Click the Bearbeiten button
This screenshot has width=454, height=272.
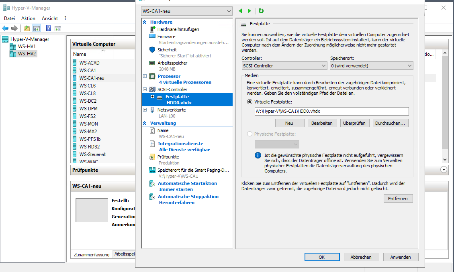pyautogui.click(x=322, y=123)
